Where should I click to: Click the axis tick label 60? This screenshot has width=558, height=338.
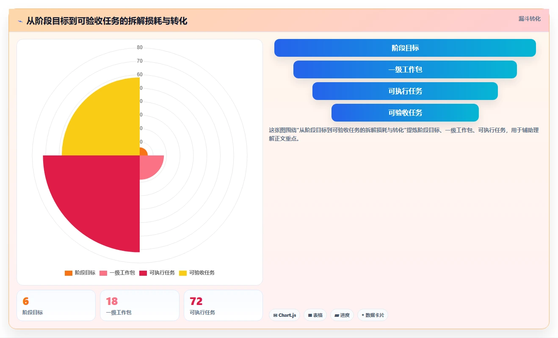[x=140, y=75]
